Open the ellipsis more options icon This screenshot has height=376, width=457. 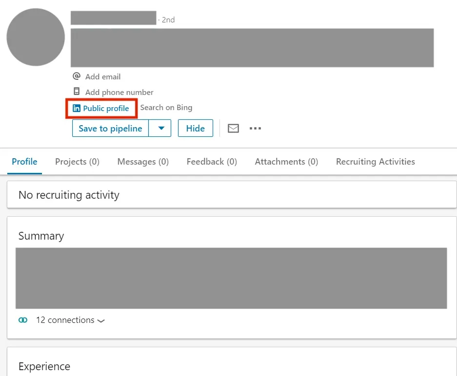coord(255,128)
